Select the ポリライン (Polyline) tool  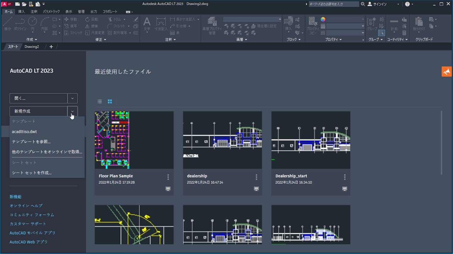pyautogui.click(x=20, y=23)
